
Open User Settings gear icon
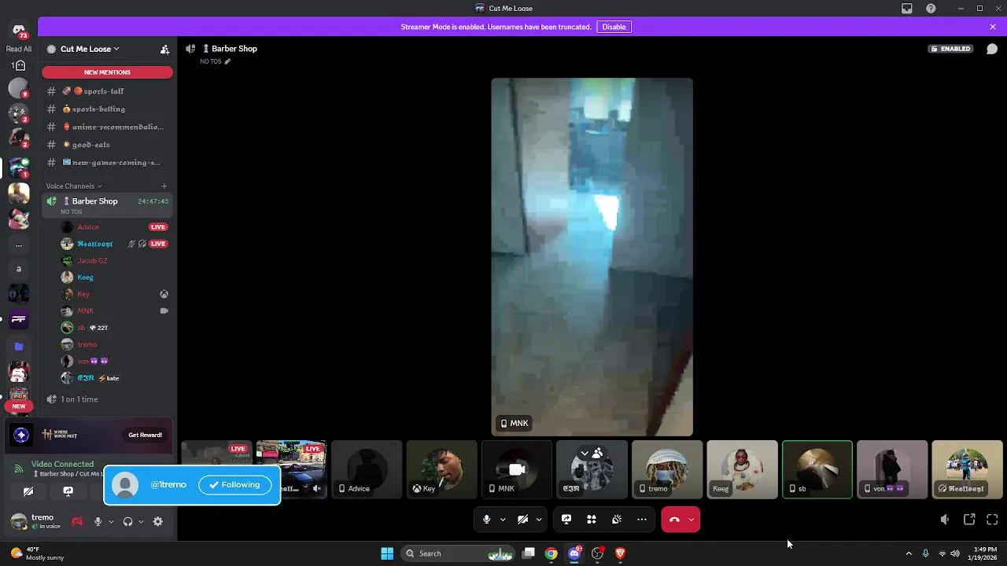coord(158,521)
